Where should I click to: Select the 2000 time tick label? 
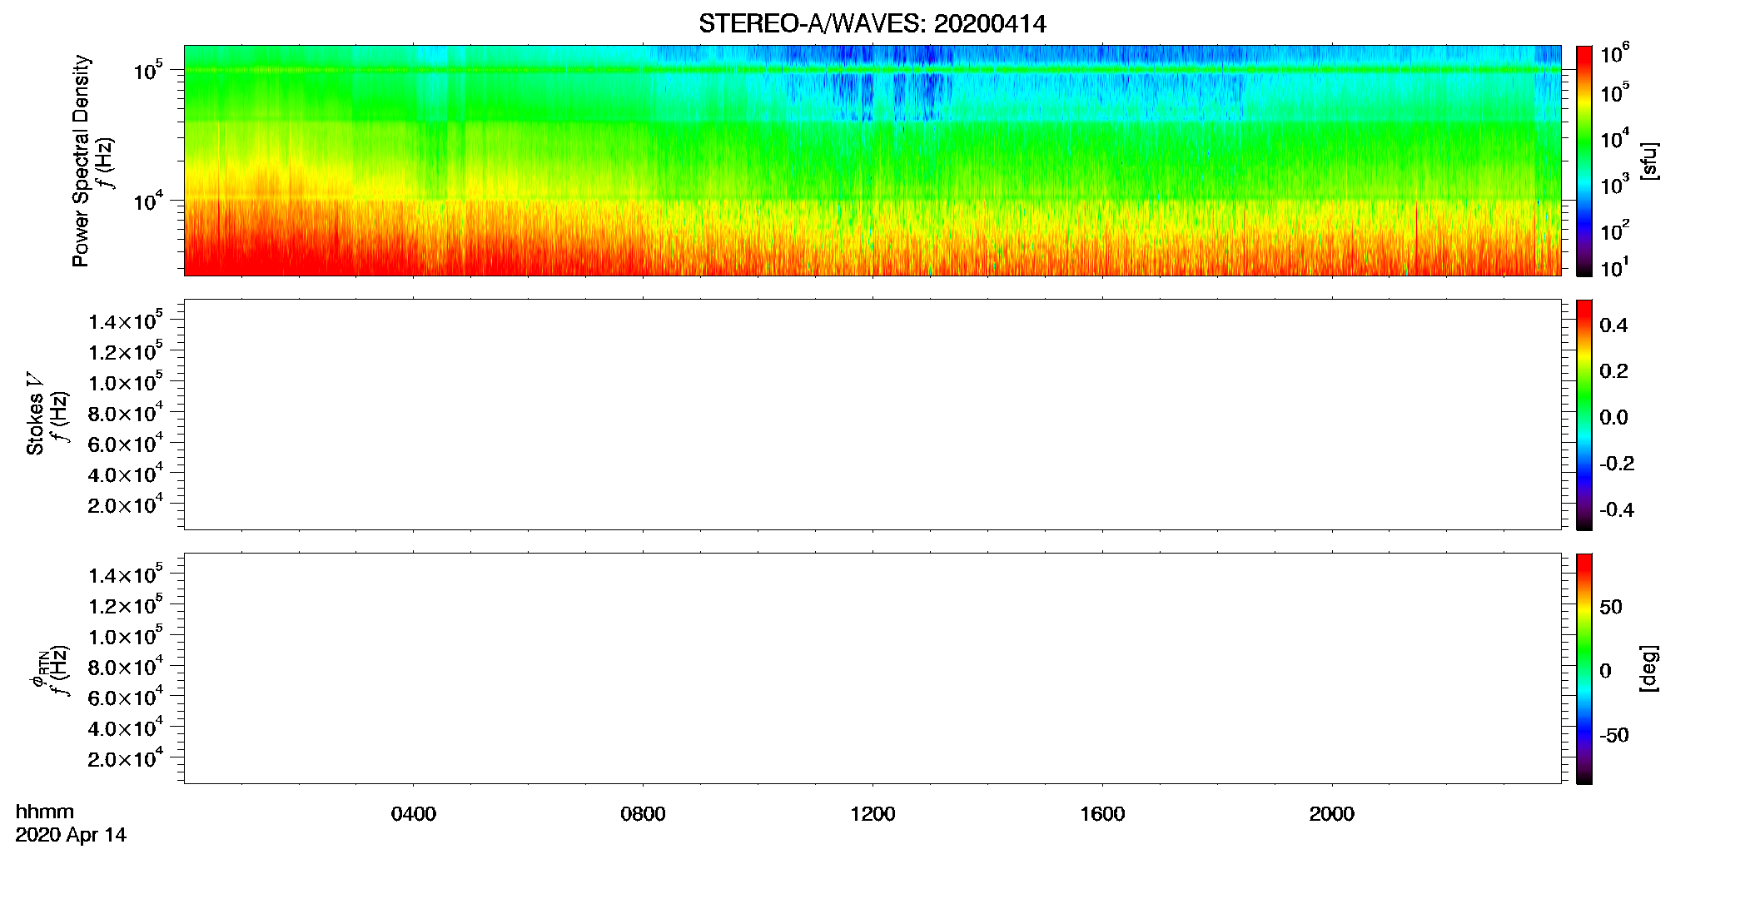tap(1331, 814)
